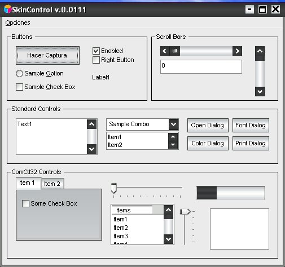
Task: Click the horizontal scrollbar right arrow
Action: [x=237, y=51]
